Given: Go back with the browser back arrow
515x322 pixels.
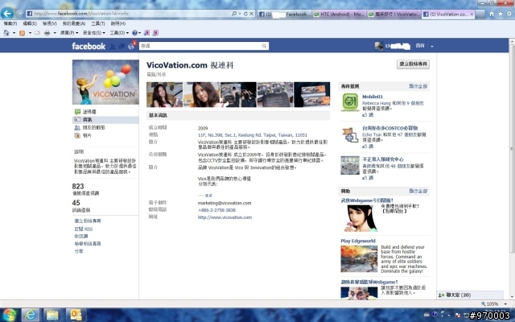Looking at the screenshot, I should 7,14.
